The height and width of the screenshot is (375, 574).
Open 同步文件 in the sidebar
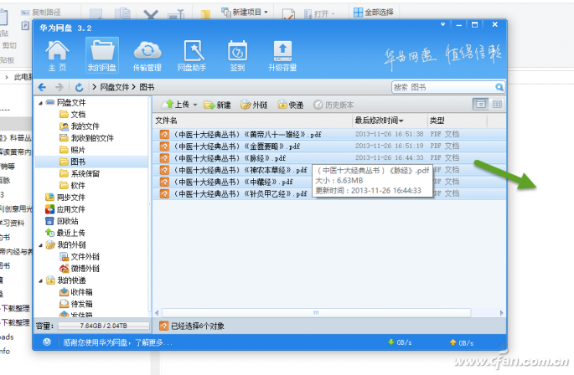coord(65,198)
